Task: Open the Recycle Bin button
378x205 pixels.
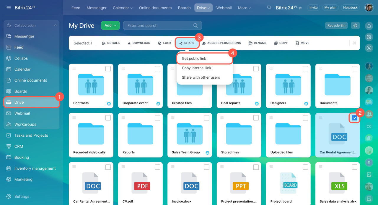Action: click(x=336, y=25)
